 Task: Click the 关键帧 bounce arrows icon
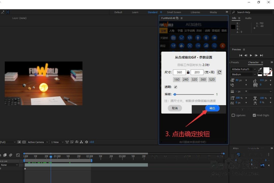[181, 38]
